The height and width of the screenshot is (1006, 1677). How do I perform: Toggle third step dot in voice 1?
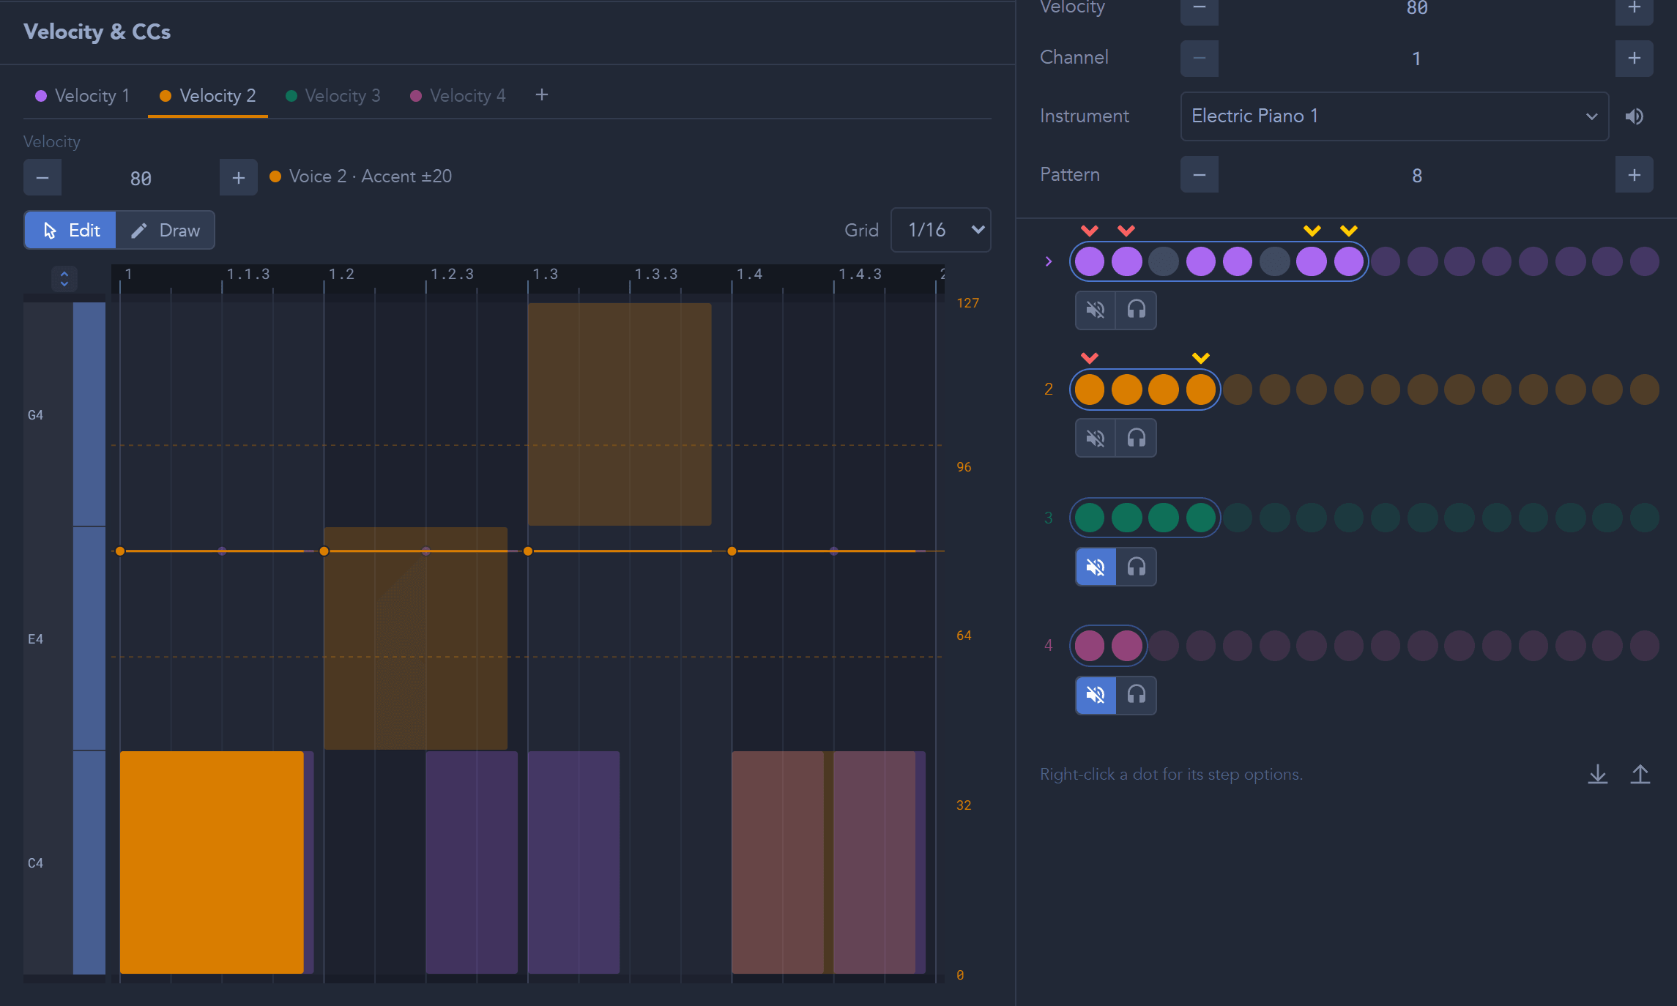pyautogui.click(x=1164, y=261)
